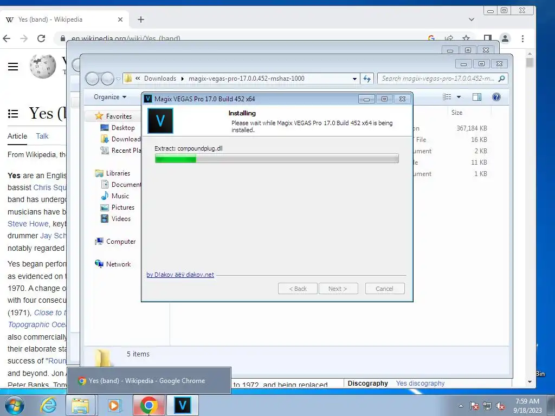Open Windows Start menu orb

pyautogui.click(x=15, y=405)
